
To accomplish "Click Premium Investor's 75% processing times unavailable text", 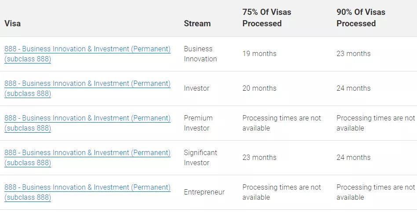I will click(x=282, y=123).
